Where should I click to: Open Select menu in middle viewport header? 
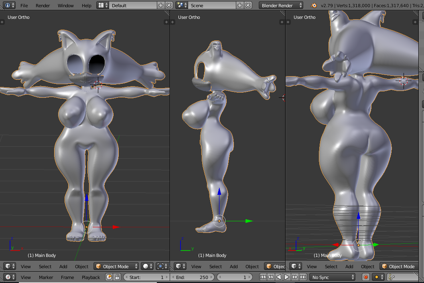(x=215, y=266)
